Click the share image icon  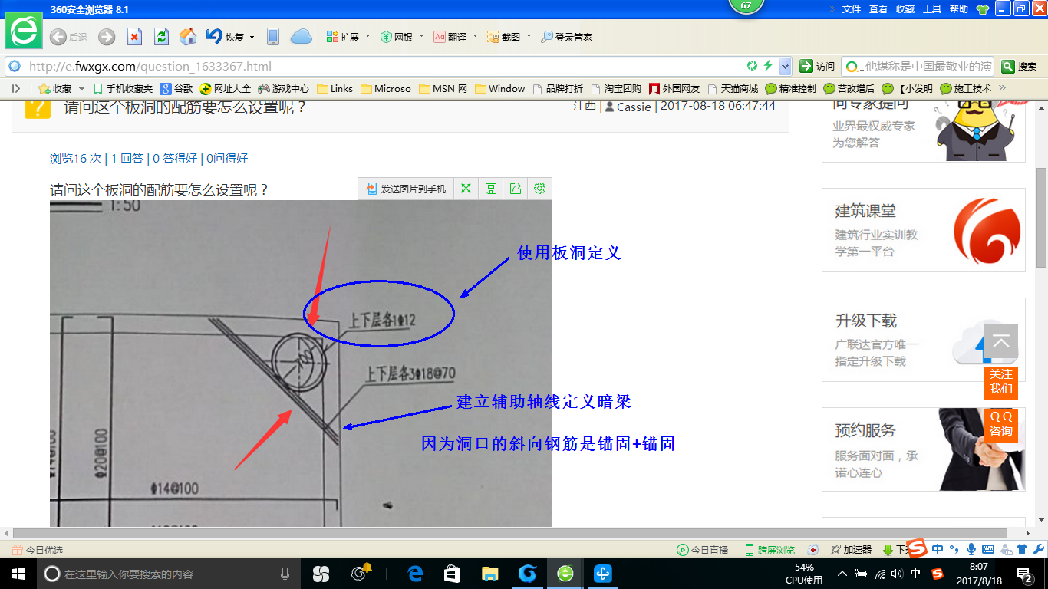point(516,189)
